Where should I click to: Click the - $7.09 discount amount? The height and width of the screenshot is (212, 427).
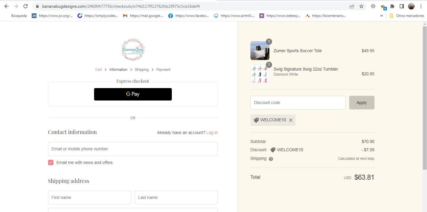(368, 150)
